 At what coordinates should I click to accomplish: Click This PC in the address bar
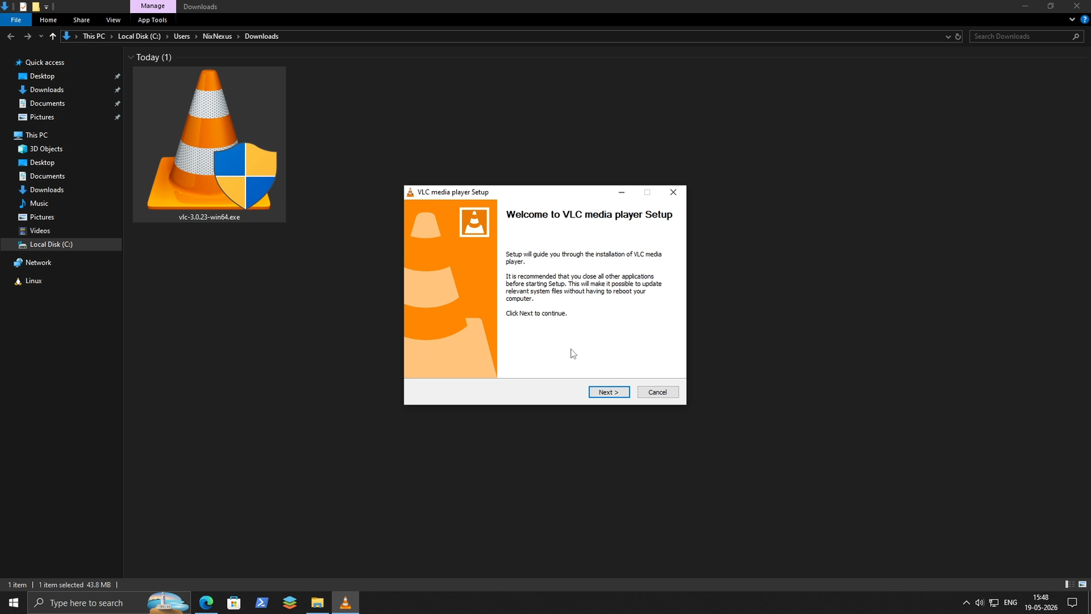(x=94, y=36)
